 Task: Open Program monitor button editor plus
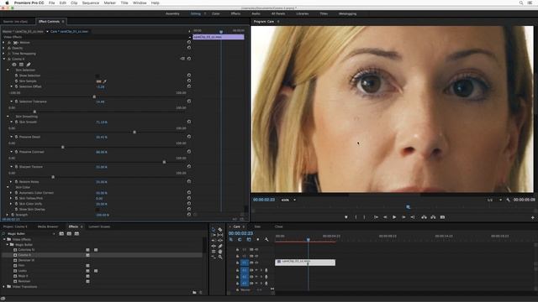coord(532,217)
